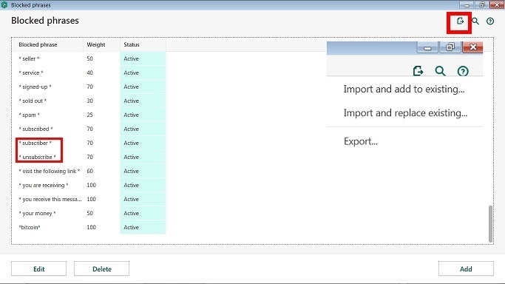
Task: Click the vertical scrollbar thumb of the phrase list
Action: coord(490,223)
